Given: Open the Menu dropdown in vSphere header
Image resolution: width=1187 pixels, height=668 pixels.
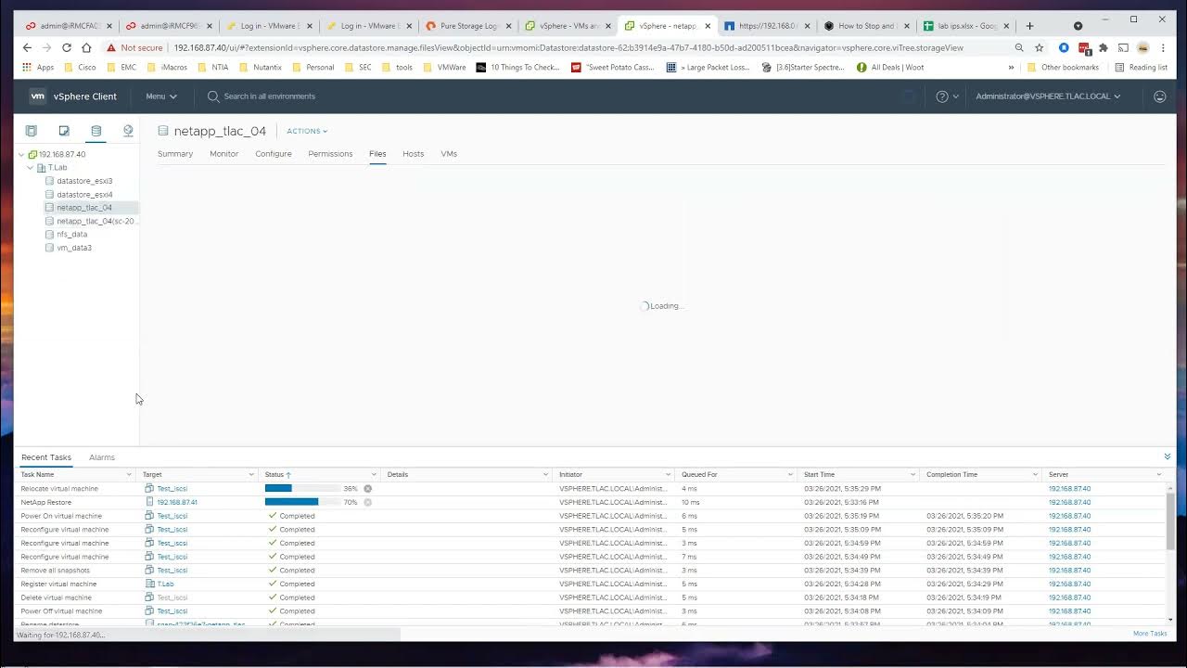Looking at the screenshot, I should coord(161,96).
